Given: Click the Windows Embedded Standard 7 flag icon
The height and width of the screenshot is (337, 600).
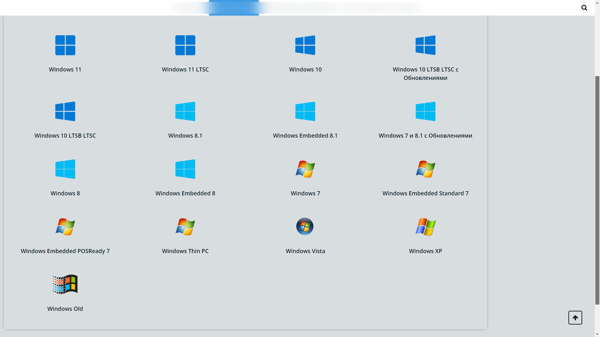Looking at the screenshot, I should tap(425, 169).
